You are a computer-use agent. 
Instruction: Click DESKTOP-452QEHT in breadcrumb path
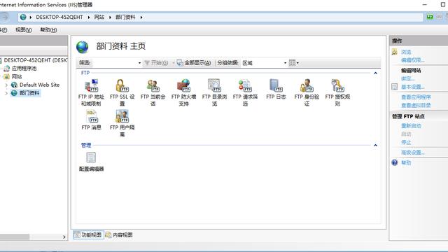pos(59,17)
